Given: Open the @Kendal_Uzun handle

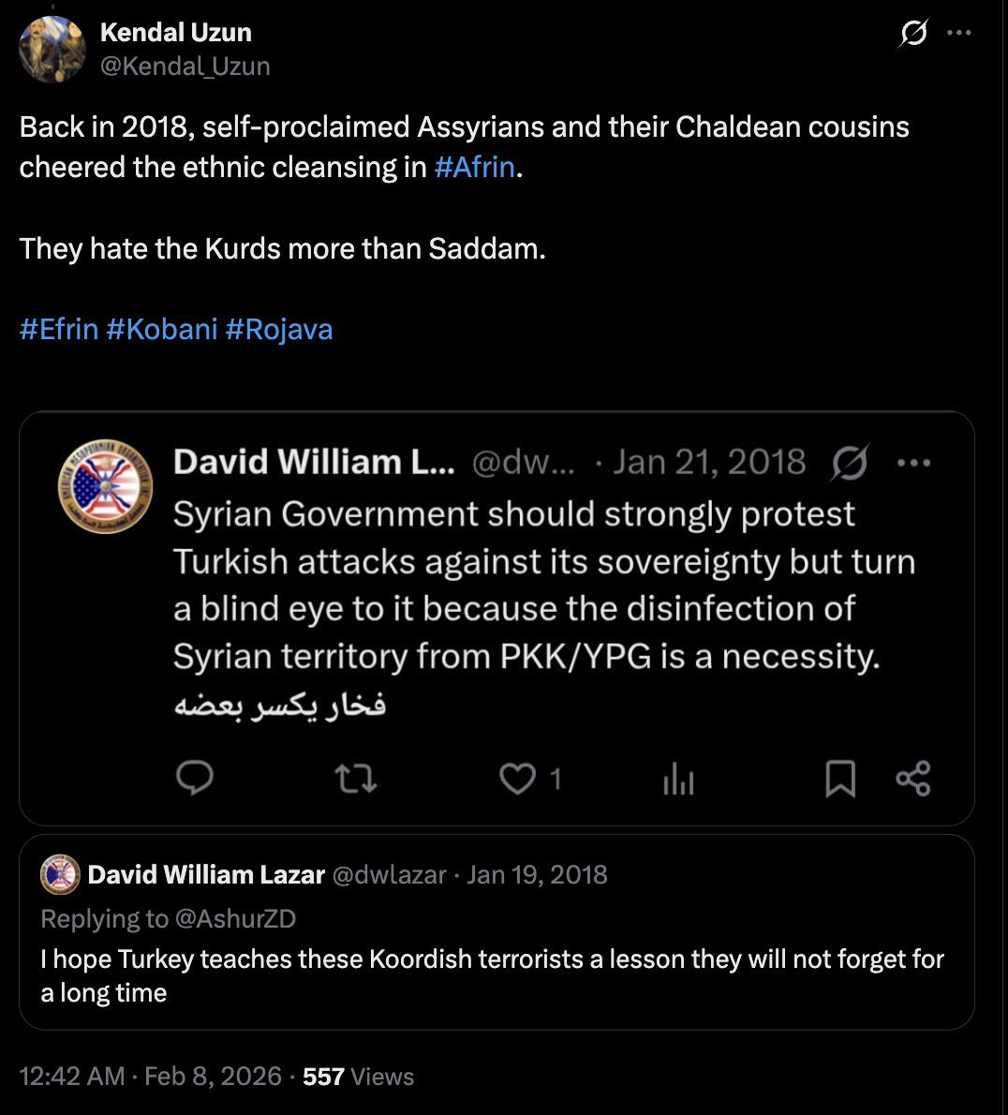Looking at the screenshot, I should click(x=185, y=67).
